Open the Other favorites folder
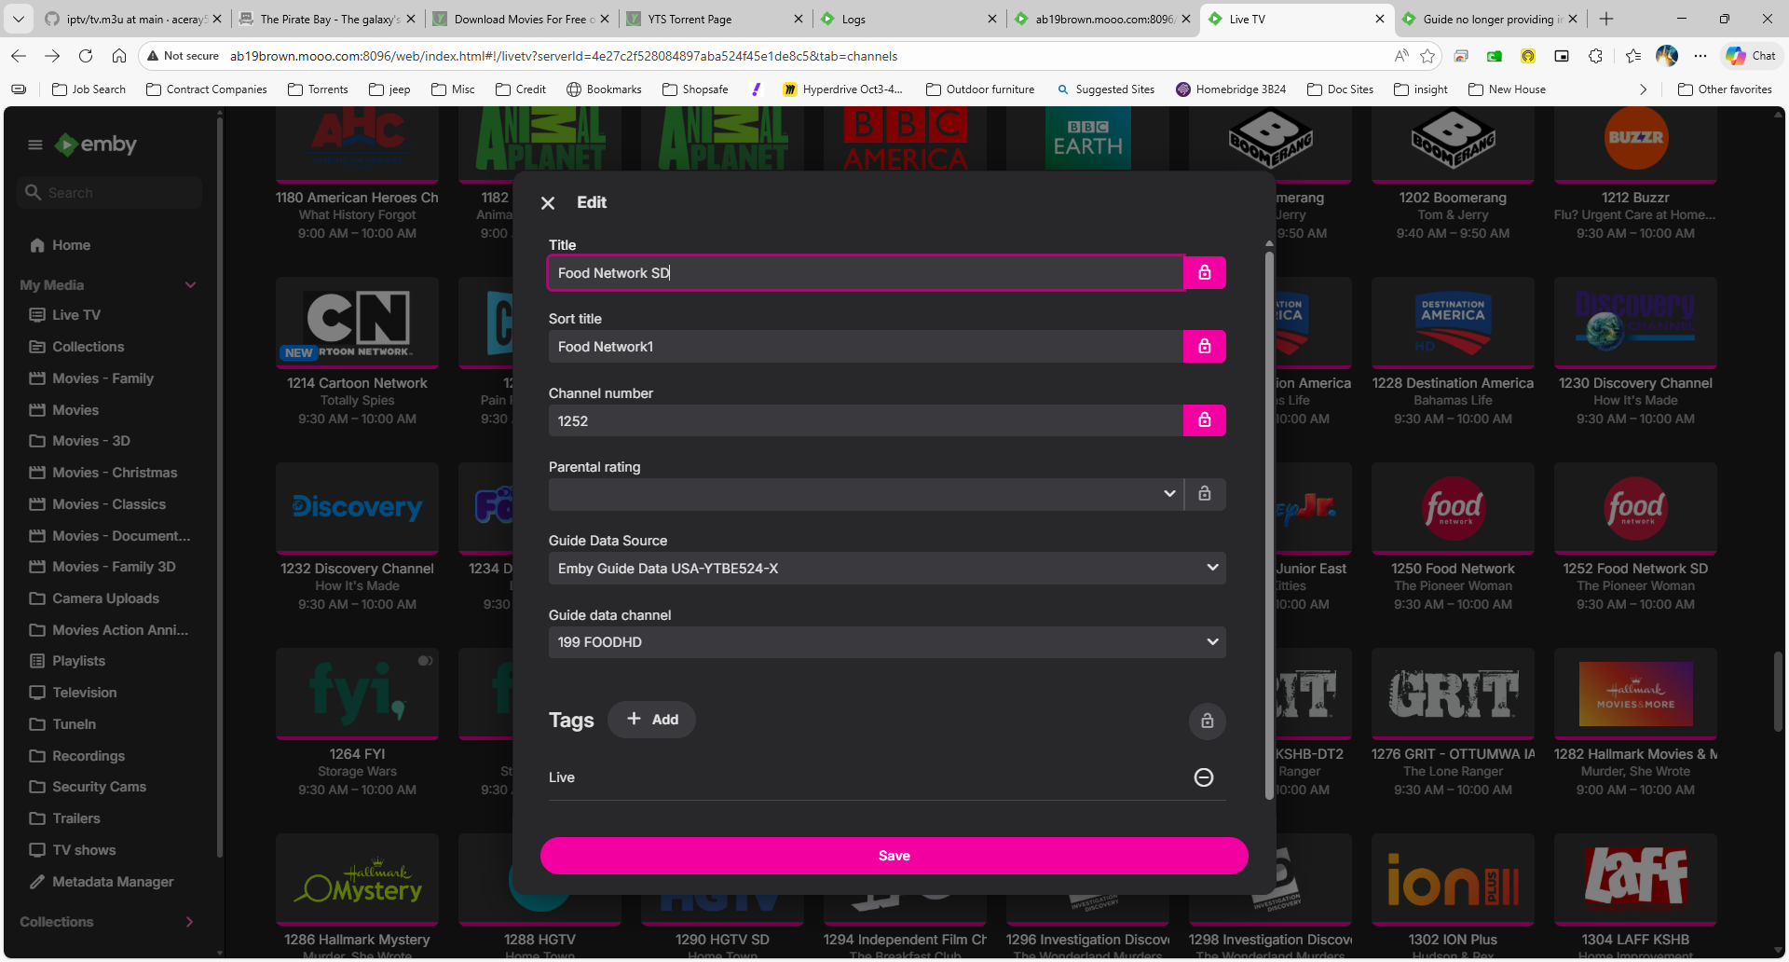Viewport: 1789px width, 962px height. 1725,89
